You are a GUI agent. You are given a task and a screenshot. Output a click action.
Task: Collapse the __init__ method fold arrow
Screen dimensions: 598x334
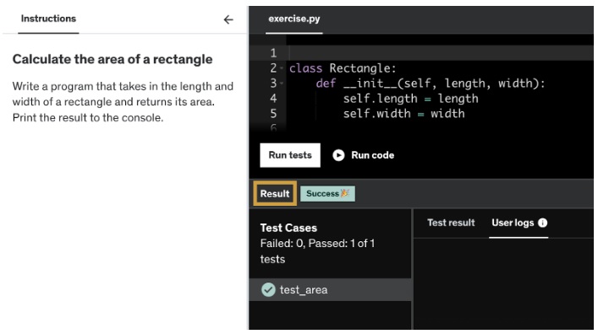point(282,83)
